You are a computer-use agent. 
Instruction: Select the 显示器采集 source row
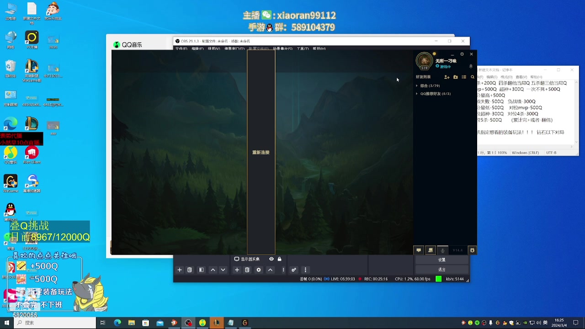click(258, 259)
